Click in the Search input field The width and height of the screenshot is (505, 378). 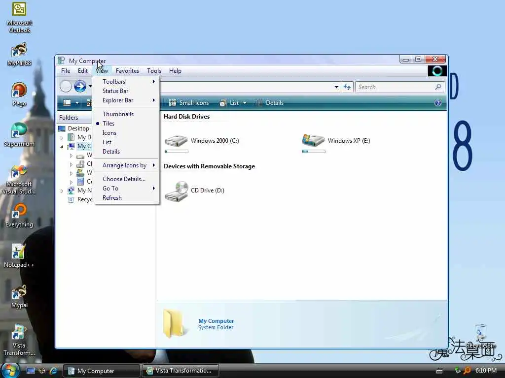tap(396, 87)
